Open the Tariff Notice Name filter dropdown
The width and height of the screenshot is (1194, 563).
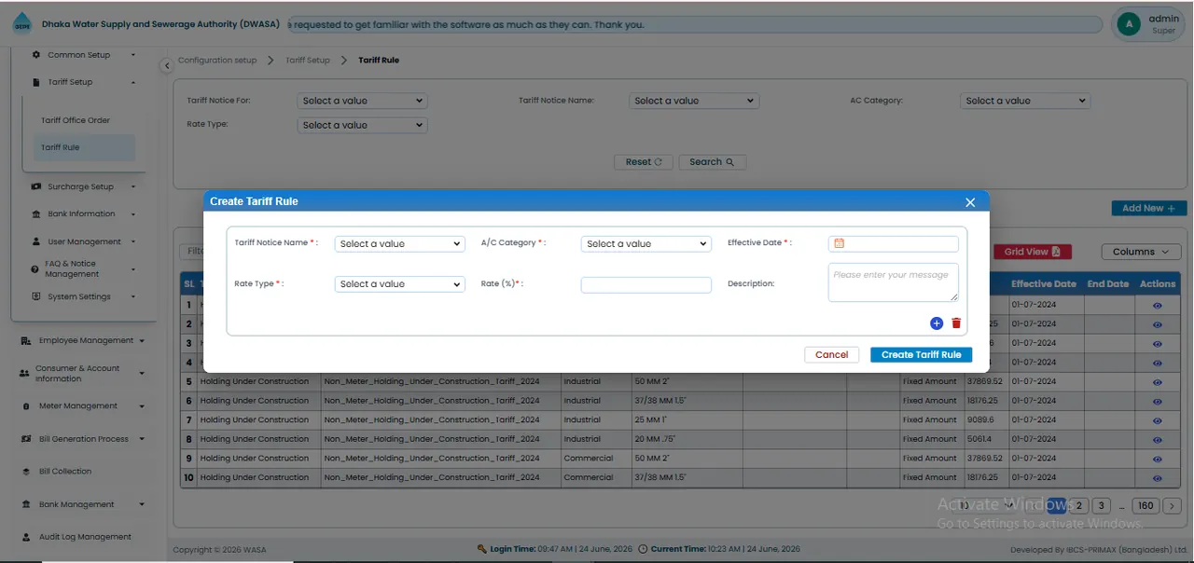pos(694,101)
